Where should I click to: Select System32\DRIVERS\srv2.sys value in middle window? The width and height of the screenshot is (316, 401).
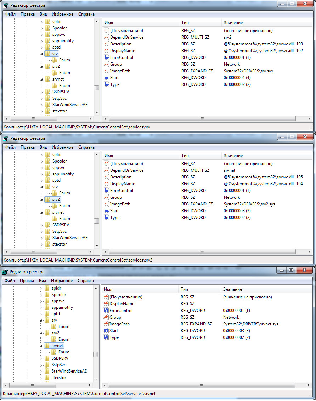(249, 204)
